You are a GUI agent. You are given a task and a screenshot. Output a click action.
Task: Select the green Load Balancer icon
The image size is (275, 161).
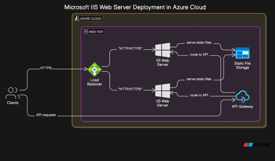pos(95,69)
